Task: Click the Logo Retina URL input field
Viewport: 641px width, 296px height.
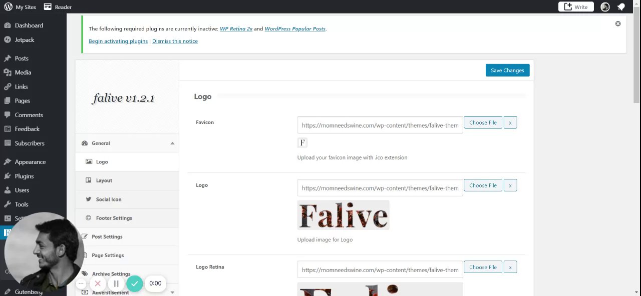Action: (x=380, y=269)
